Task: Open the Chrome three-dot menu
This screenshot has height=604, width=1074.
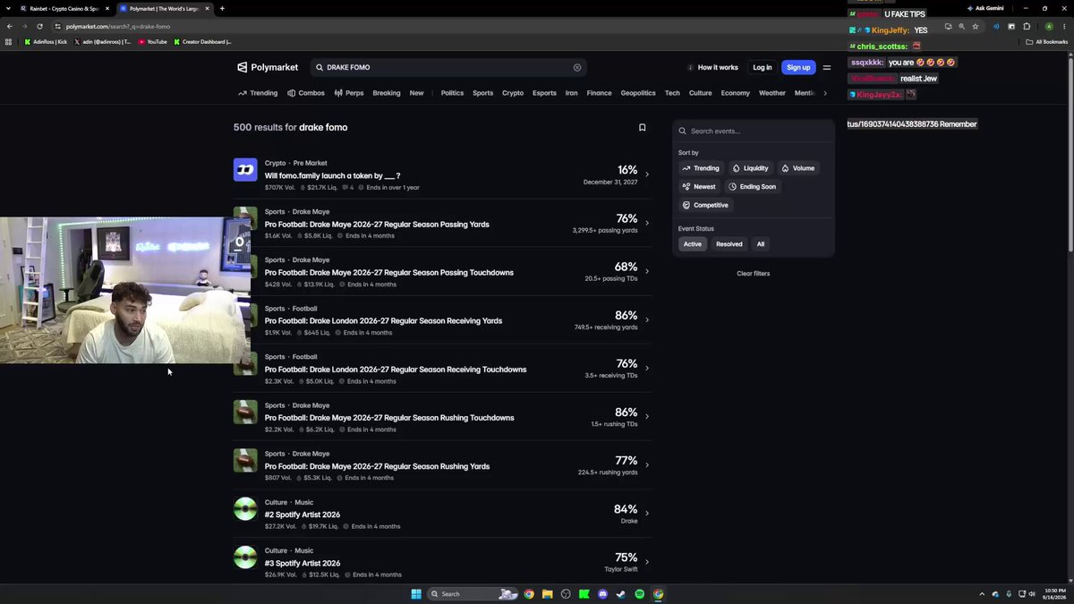Action: point(1064,26)
